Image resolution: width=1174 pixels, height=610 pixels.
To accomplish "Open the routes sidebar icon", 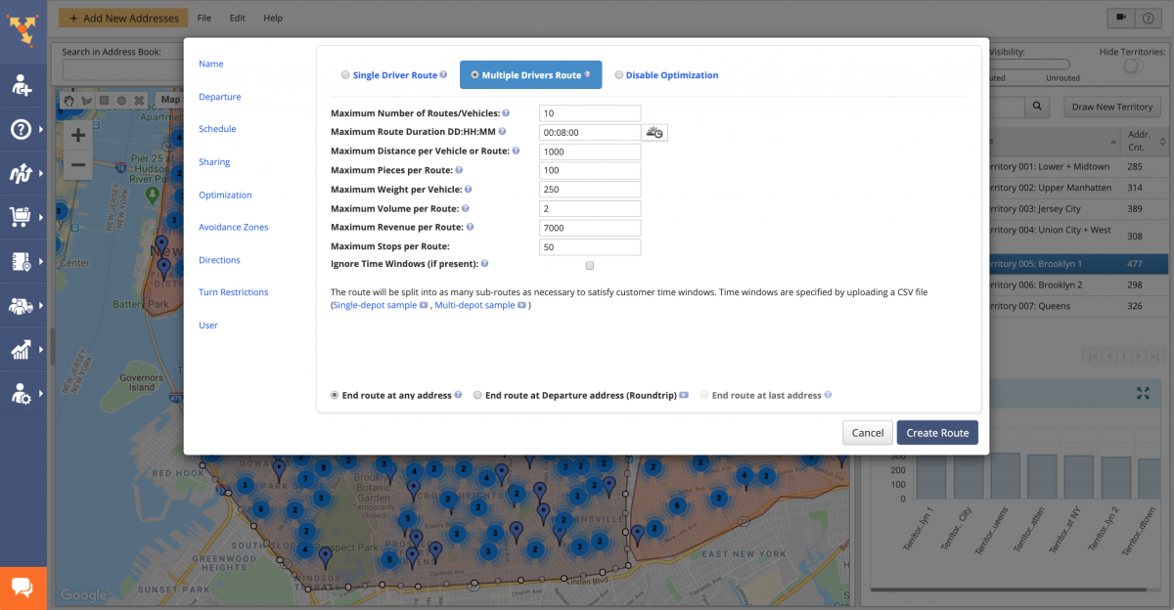I will click(x=22, y=173).
